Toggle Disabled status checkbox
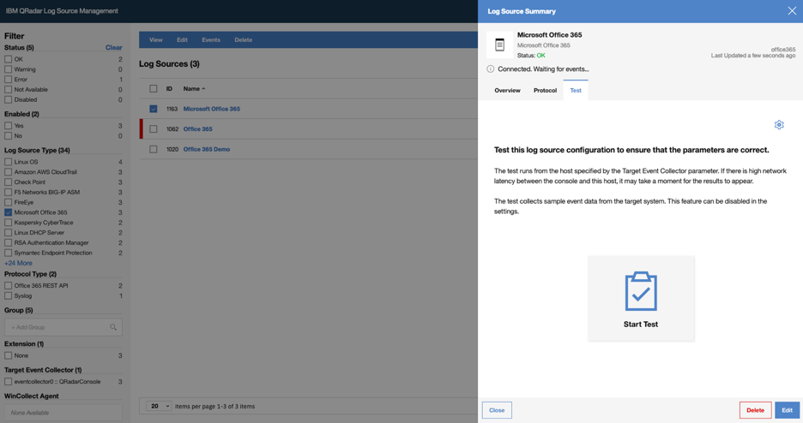 pyautogui.click(x=9, y=99)
